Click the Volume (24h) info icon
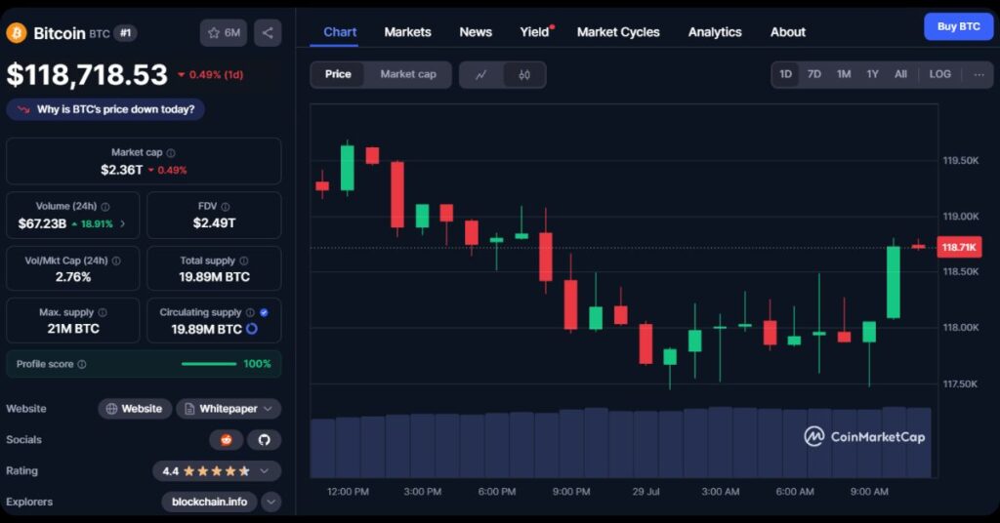Image resolution: width=1000 pixels, height=523 pixels. pos(105,207)
